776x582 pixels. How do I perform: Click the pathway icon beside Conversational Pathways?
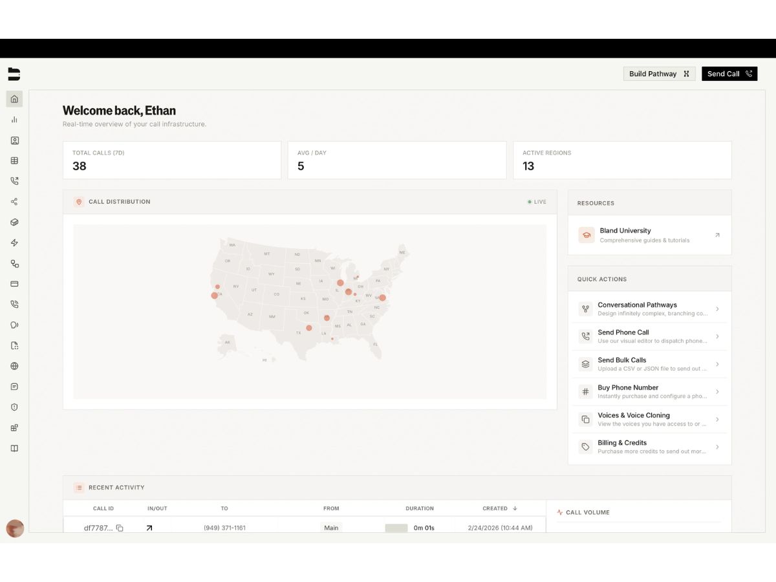[x=585, y=309]
